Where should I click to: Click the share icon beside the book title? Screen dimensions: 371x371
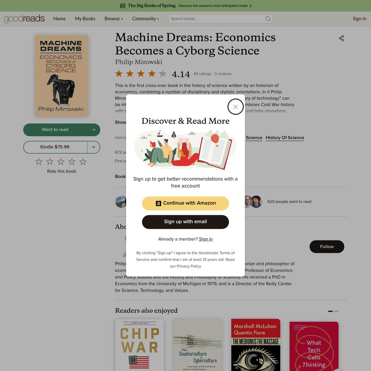pyautogui.click(x=341, y=38)
